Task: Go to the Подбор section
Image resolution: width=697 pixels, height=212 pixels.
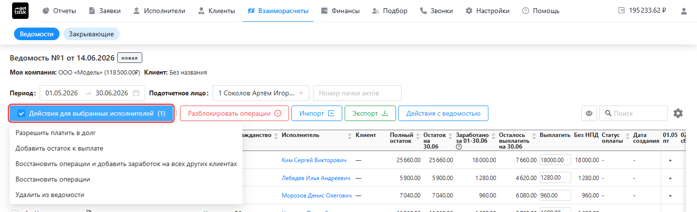Action: pyautogui.click(x=390, y=11)
